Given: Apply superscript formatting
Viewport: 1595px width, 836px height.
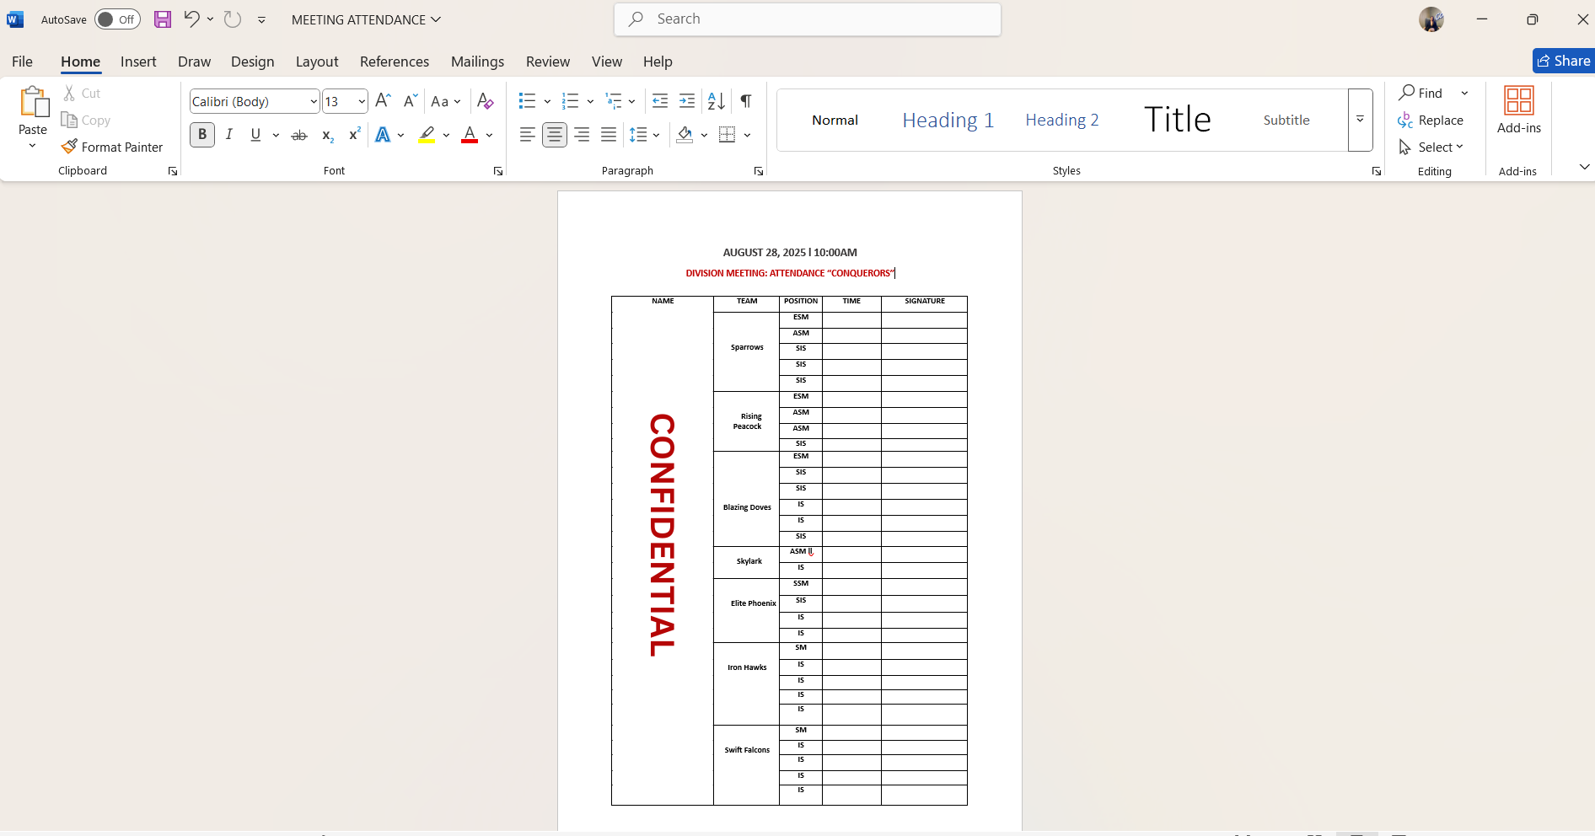Looking at the screenshot, I should [x=355, y=135].
